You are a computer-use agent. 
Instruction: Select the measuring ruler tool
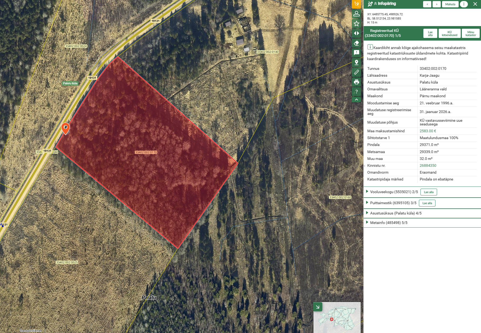pos(356,72)
